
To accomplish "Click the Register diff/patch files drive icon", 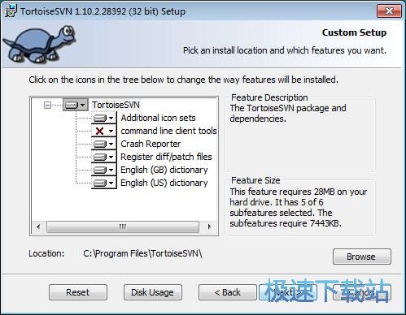I will [100, 157].
